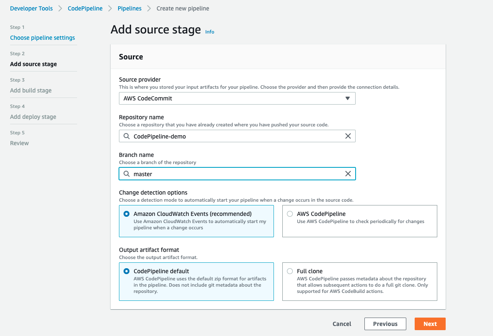The width and height of the screenshot is (493, 336).
Task: Click the search icon in Repository name field
Action: 126,136
